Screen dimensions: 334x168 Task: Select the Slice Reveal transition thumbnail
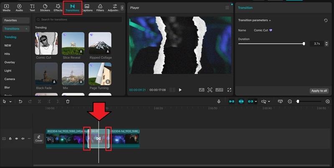(73, 43)
